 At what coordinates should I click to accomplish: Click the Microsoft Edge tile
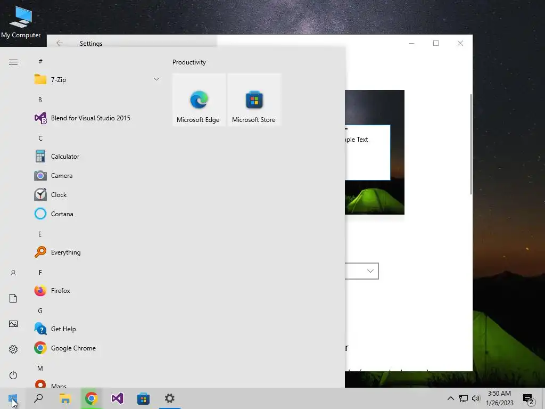(199, 100)
